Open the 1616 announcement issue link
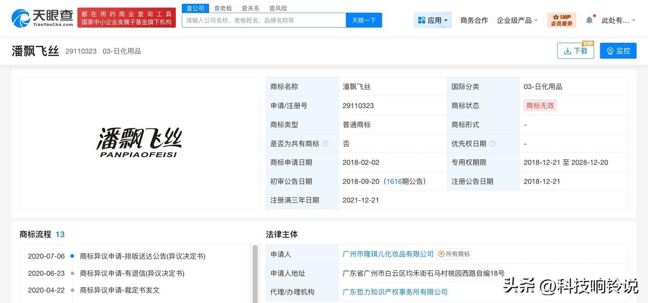Viewport: 648px width, 303px height. pyautogui.click(x=394, y=181)
